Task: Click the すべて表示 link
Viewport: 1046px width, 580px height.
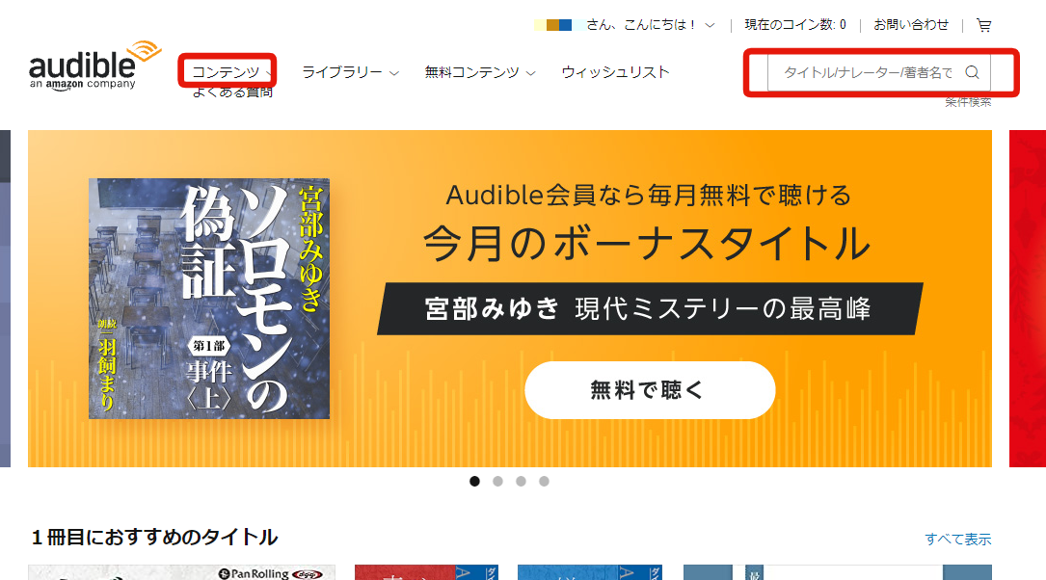Action: (958, 539)
